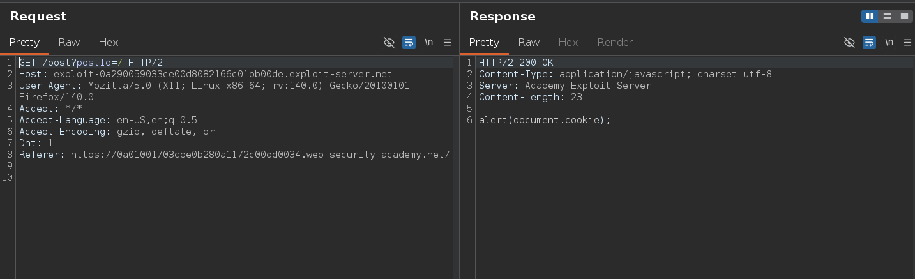
Task: Click the Content-Length: 23 header line
Action: coord(531,97)
